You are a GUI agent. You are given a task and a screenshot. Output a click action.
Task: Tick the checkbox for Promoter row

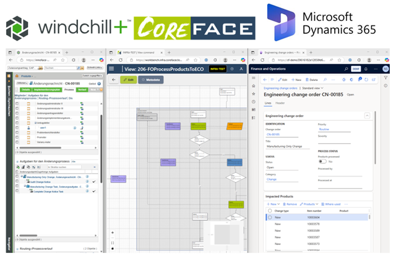pyautogui.click(x=17, y=137)
